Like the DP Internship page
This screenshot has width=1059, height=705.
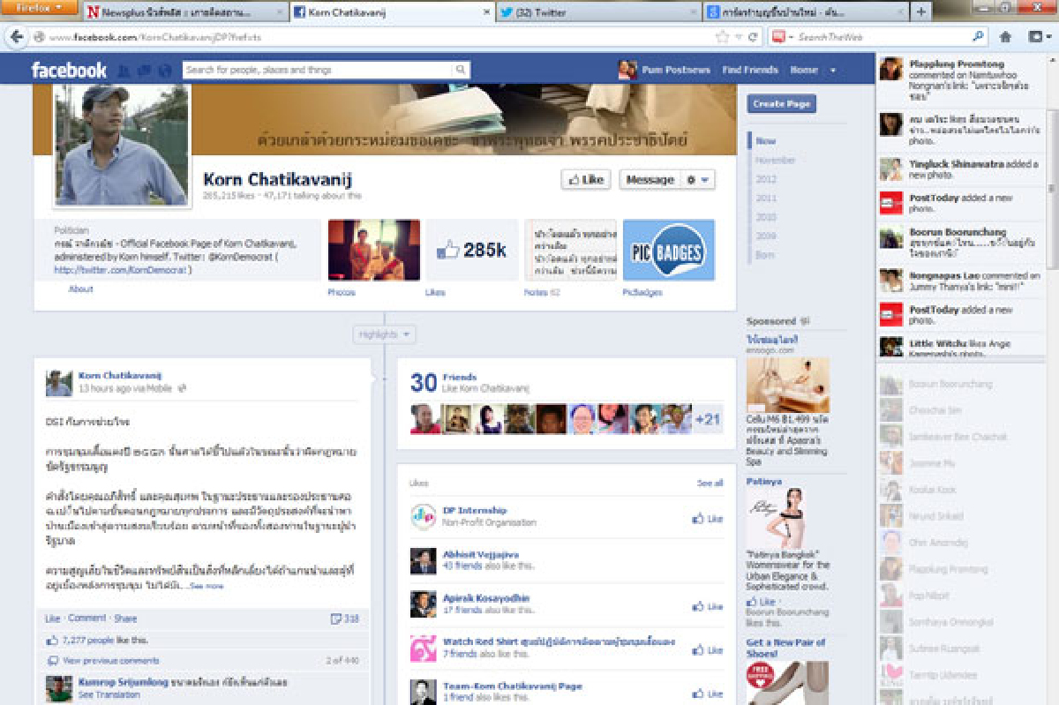tap(708, 519)
